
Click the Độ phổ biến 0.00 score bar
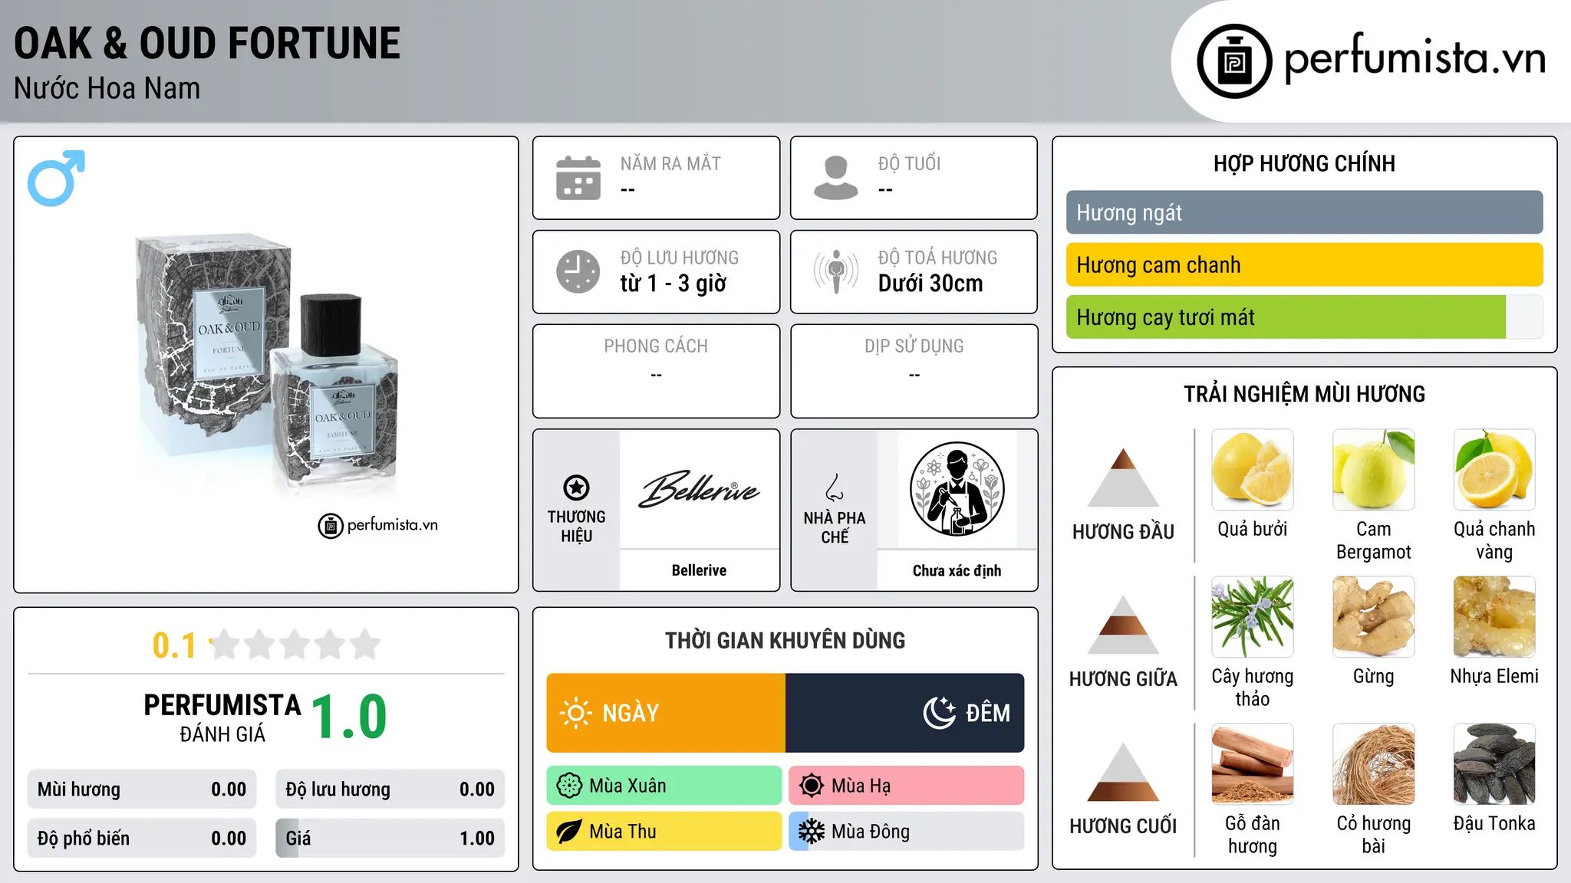coord(142,839)
